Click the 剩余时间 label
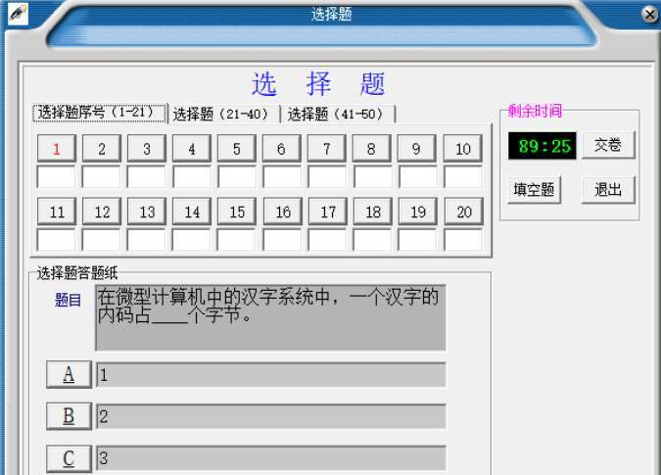 pos(535,111)
